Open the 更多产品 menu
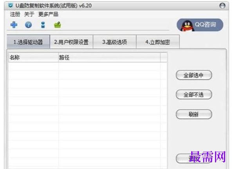 (x=48, y=14)
